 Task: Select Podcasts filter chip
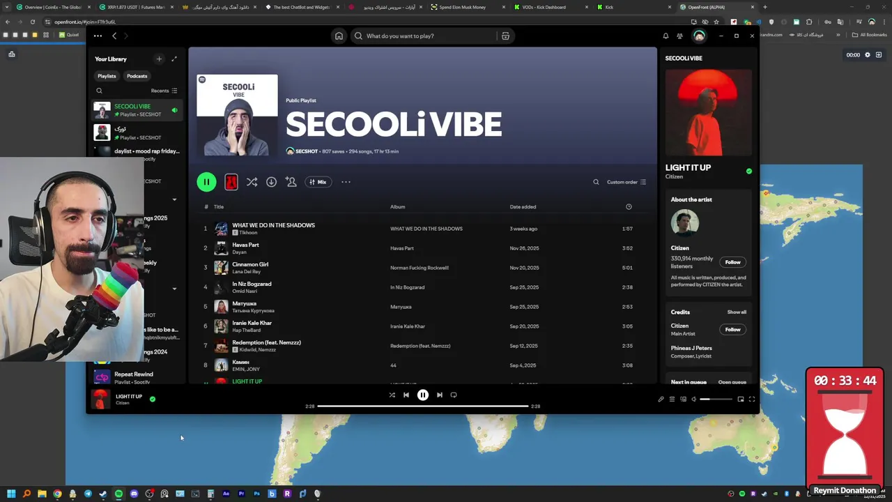click(x=137, y=76)
